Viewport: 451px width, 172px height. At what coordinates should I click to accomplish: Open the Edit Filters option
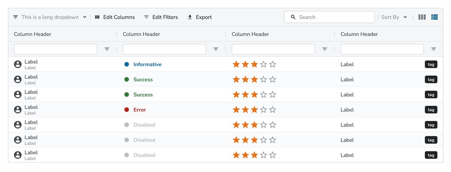click(161, 17)
